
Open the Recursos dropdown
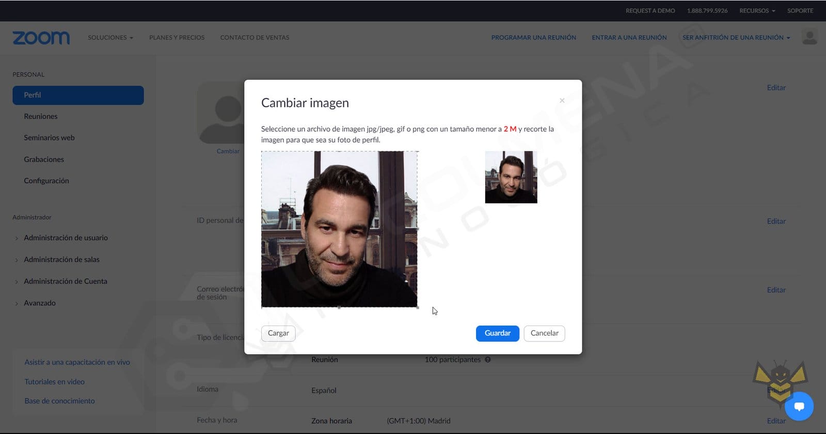point(757,11)
